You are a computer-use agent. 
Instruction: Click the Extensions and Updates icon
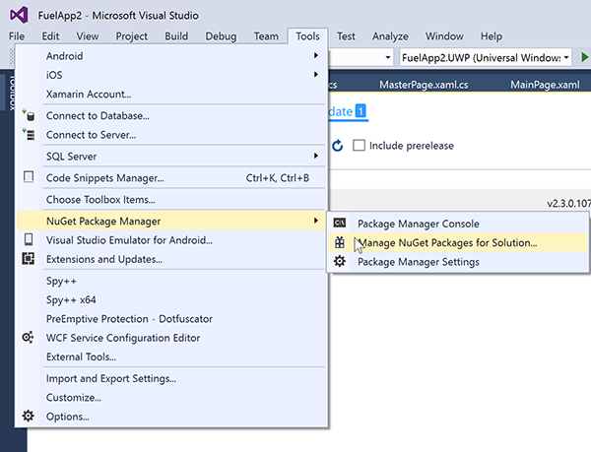click(28, 259)
